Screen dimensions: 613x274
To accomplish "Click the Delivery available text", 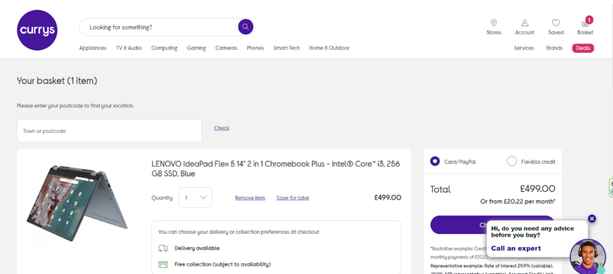I will pos(197,248).
